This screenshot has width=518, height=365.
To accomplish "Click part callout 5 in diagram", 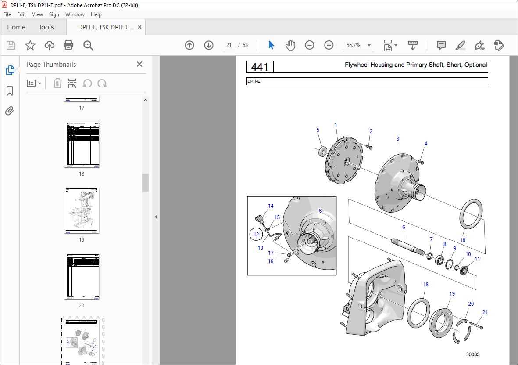I will (318, 130).
